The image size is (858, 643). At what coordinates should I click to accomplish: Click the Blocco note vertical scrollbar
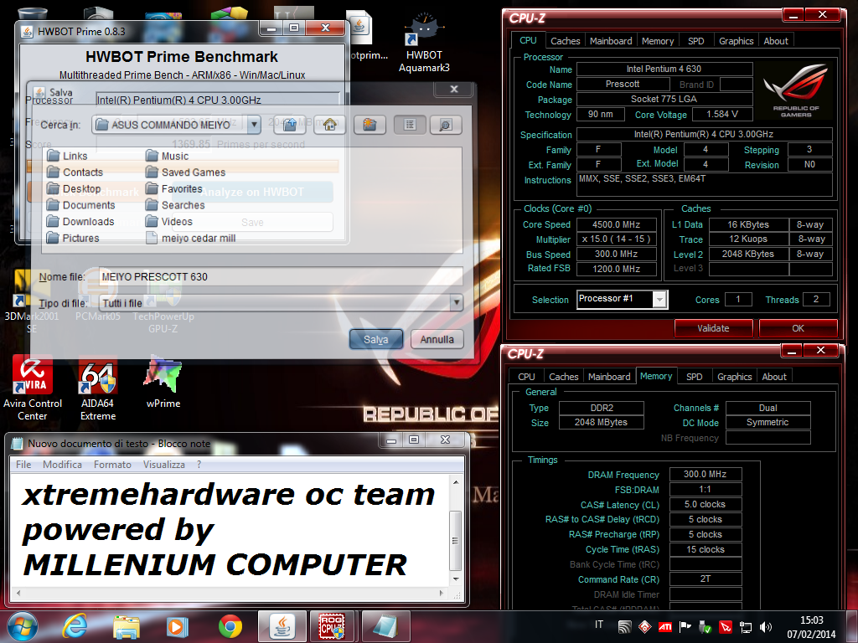[x=455, y=541]
